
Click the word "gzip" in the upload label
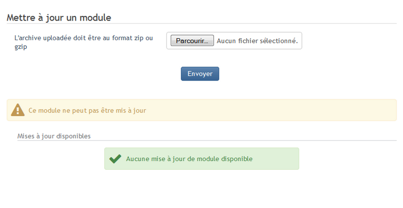tap(21, 46)
